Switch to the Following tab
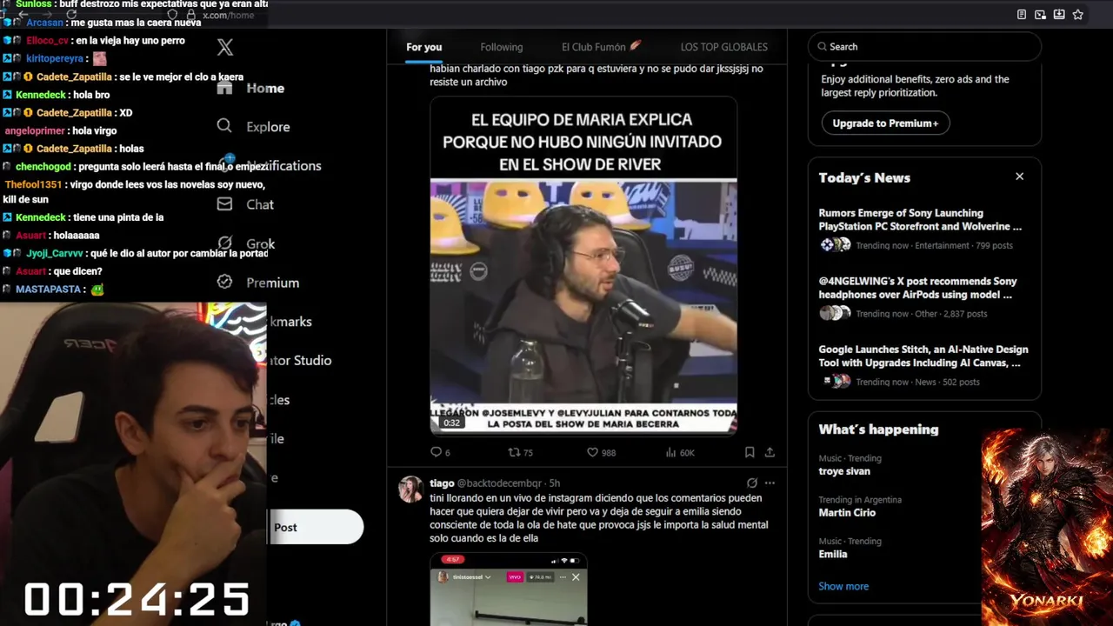This screenshot has width=1113, height=626. [502, 47]
